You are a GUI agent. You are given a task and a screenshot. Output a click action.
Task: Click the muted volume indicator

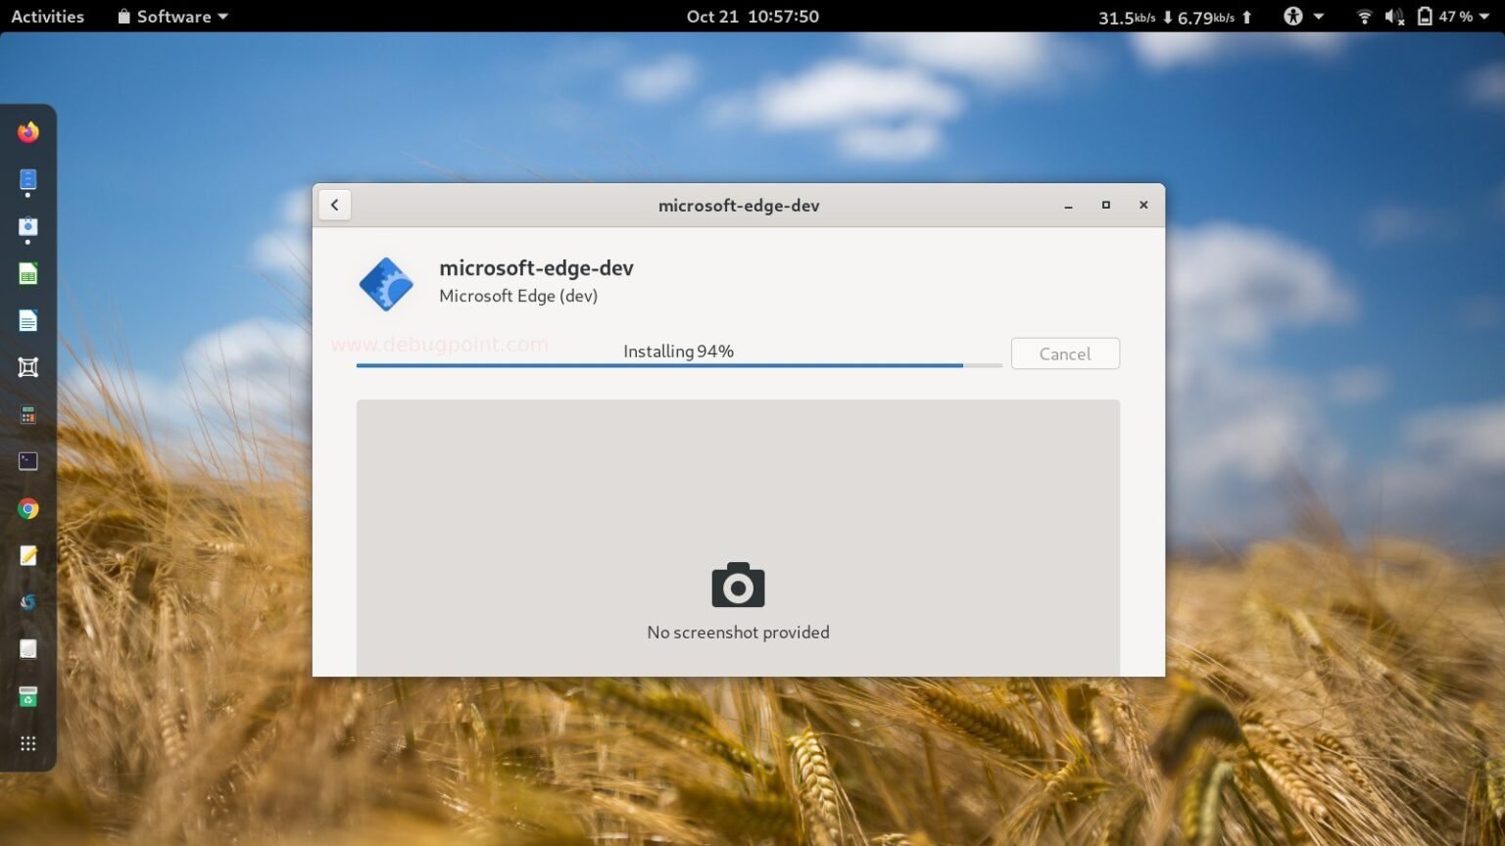[x=1394, y=16]
